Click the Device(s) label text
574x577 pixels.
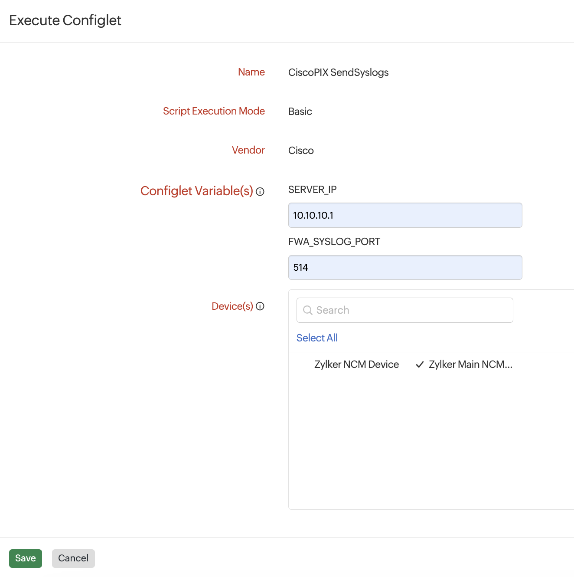(x=232, y=306)
